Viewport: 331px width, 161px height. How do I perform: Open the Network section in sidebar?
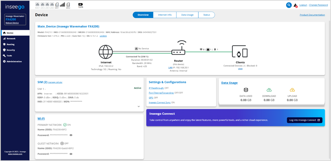11,39
